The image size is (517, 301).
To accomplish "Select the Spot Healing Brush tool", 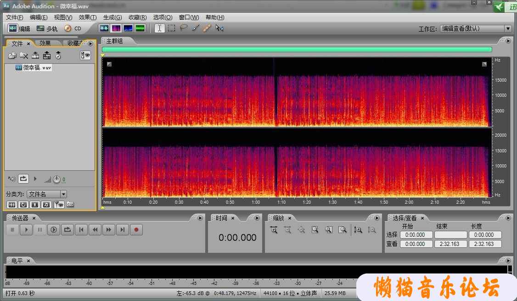I will (x=207, y=28).
